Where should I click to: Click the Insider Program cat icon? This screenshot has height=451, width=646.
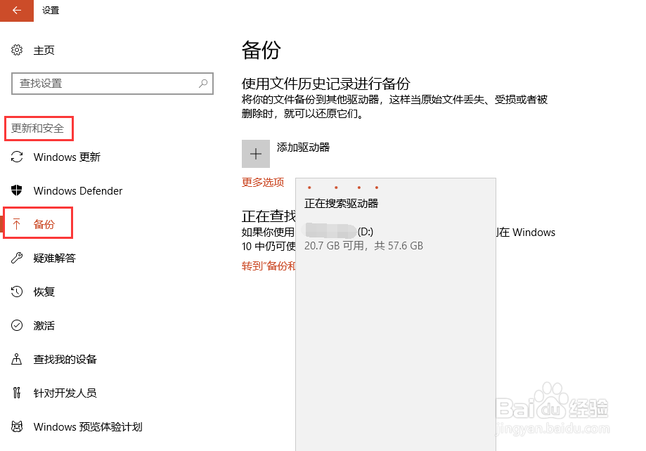(x=17, y=426)
